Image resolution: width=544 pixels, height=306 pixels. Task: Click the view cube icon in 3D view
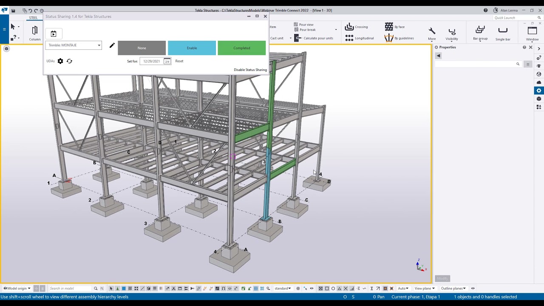(x=6, y=48)
